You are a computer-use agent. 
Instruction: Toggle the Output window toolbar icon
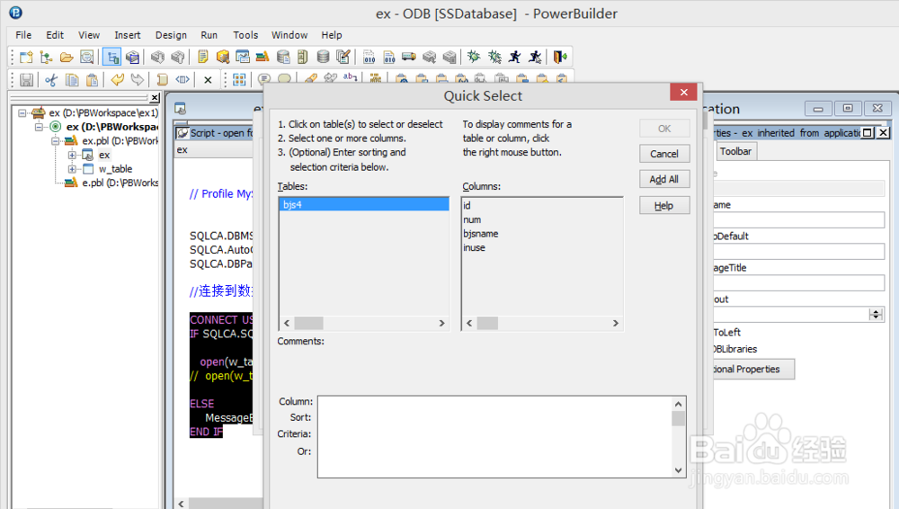[132, 57]
